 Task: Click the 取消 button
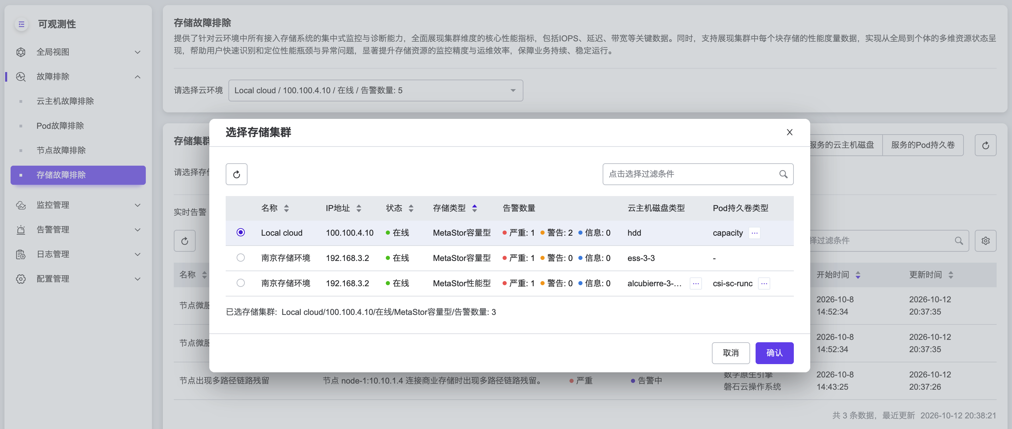point(731,353)
